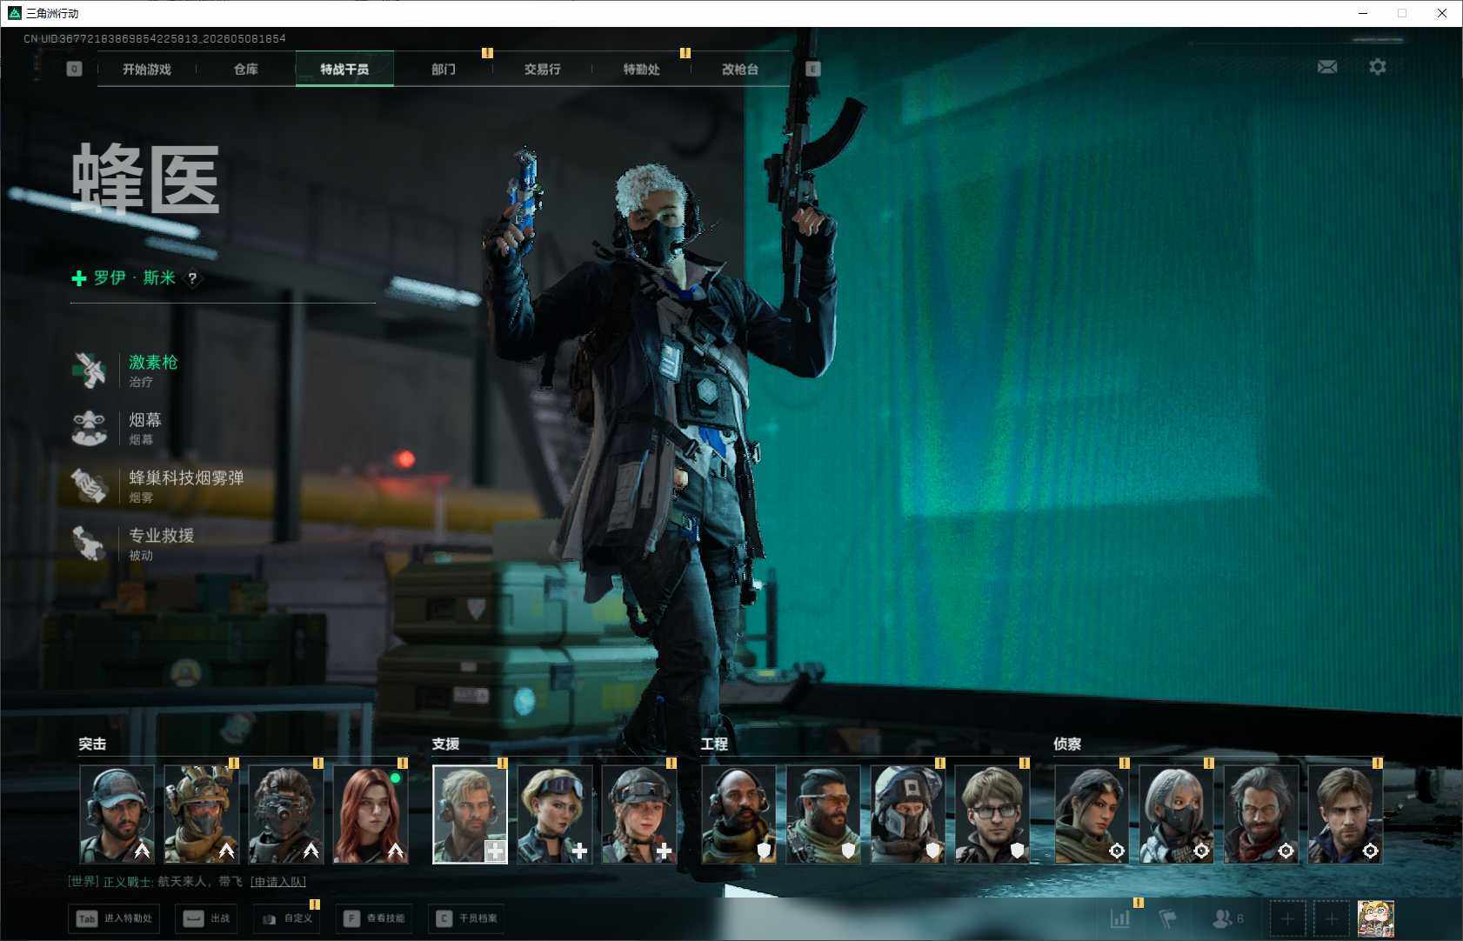Switch to the 改枪台 tab
Screen dimensions: 1463x941
coord(740,69)
